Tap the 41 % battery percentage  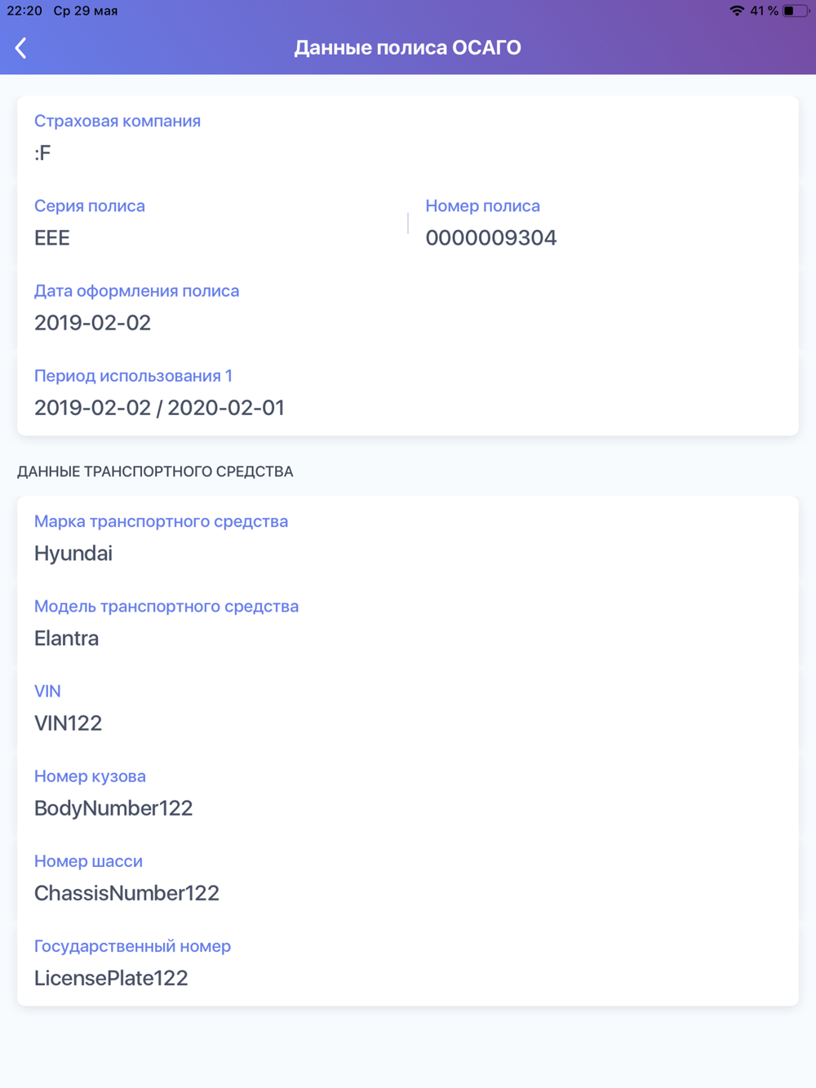tap(764, 11)
